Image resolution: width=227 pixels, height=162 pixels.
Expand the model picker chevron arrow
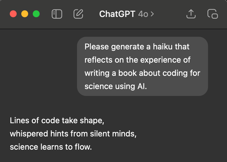coord(152,14)
